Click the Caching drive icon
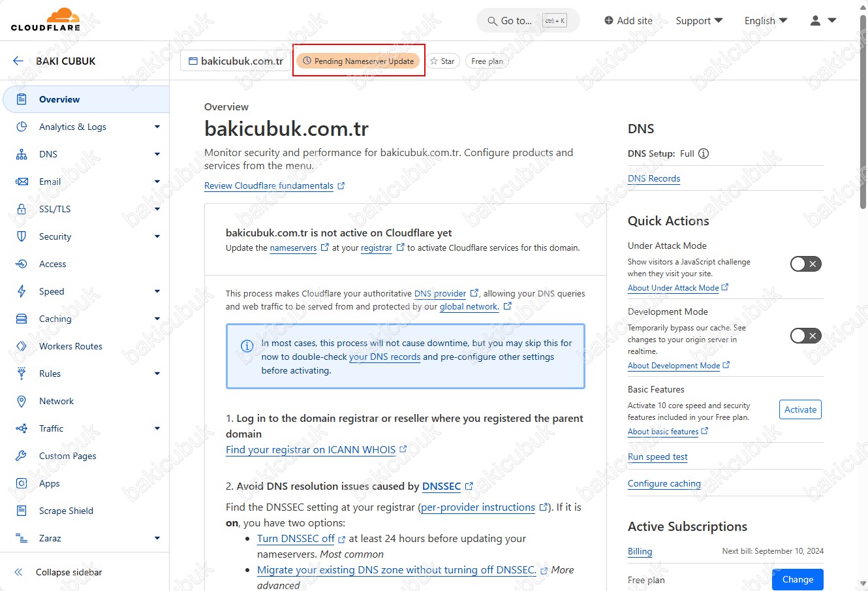 22,319
